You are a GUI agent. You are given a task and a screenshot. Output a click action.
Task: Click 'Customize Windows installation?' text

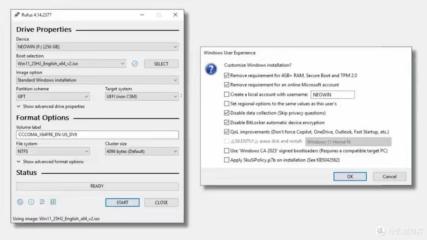[x=258, y=65]
